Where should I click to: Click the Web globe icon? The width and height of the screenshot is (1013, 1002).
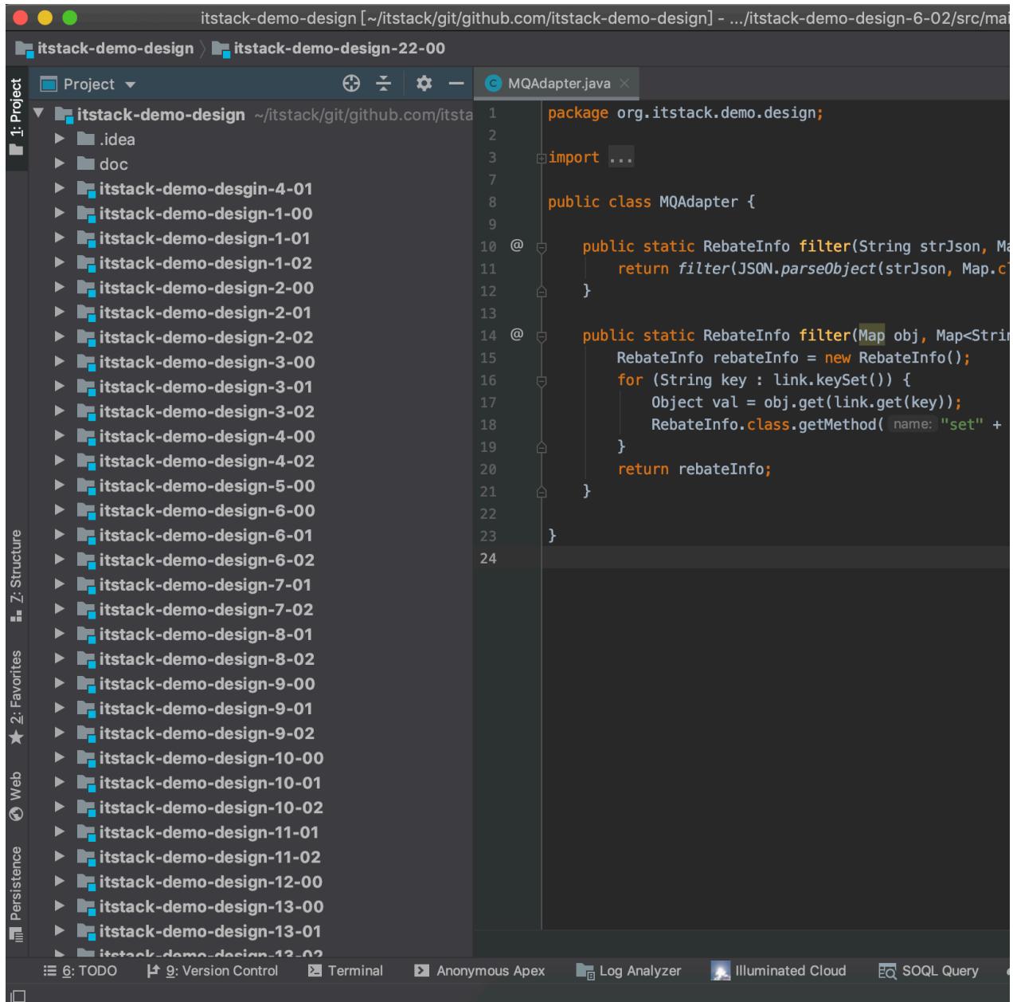pyautogui.click(x=16, y=814)
